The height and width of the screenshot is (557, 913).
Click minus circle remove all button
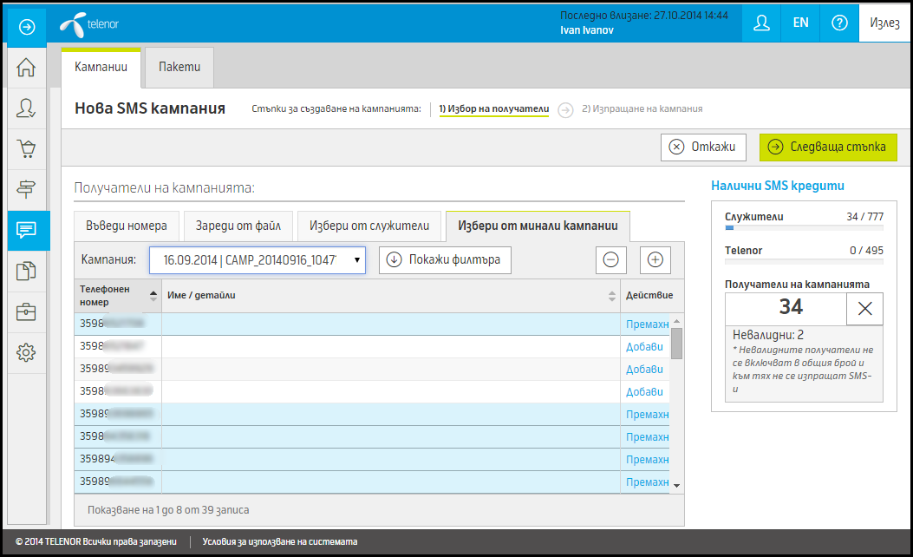click(x=610, y=260)
